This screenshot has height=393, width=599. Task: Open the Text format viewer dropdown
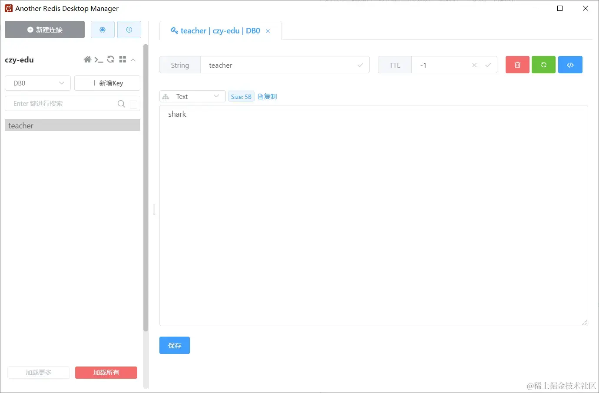(192, 96)
